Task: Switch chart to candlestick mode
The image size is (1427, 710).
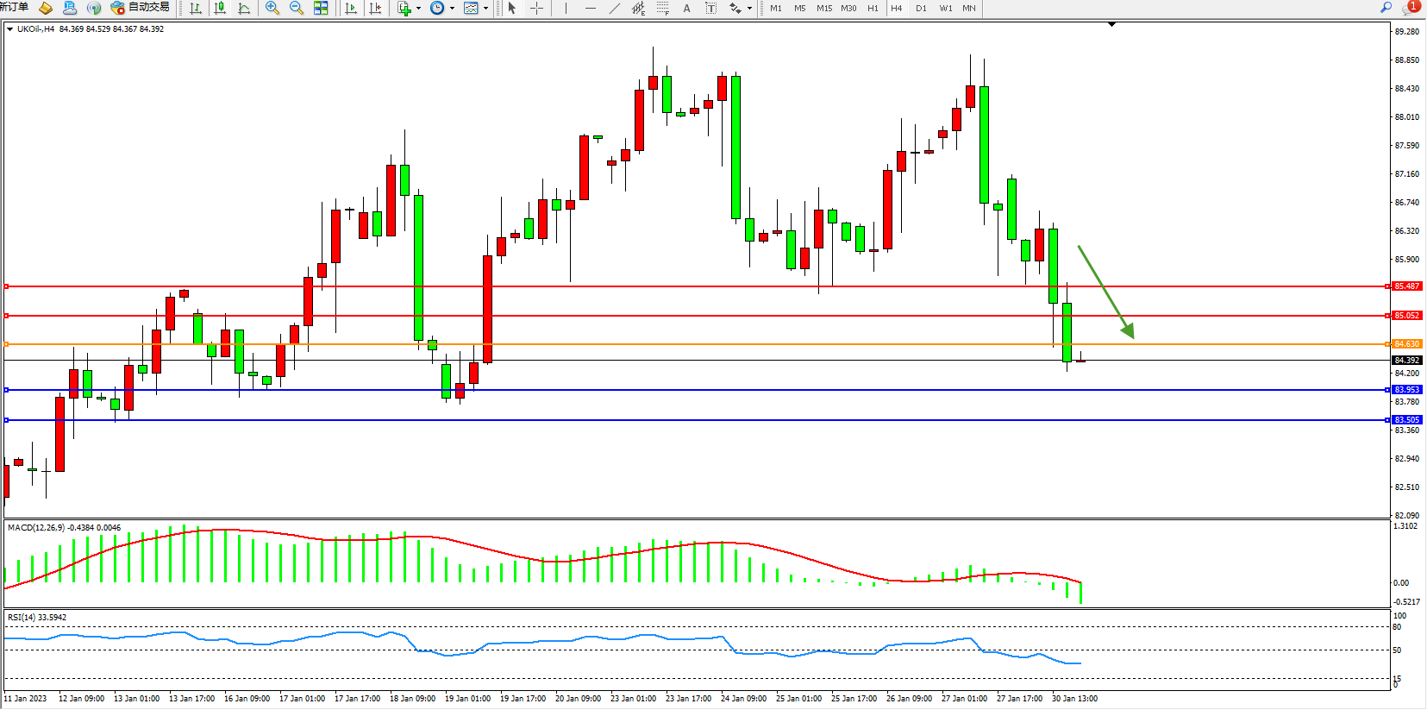Action: [220, 8]
